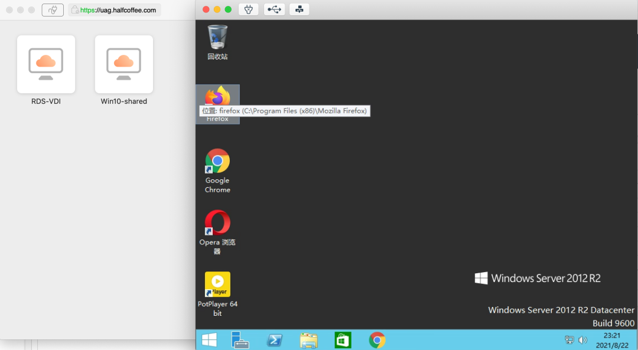Click the network tray icon
The image size is (638, 350).
[x=569, y=340]
